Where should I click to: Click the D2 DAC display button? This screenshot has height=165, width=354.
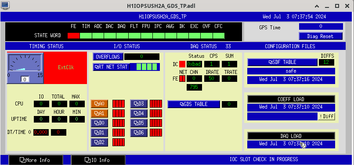(x=99, y=142)
